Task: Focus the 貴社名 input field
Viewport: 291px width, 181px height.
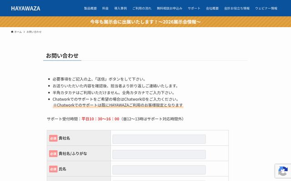Action: (x=159, y=139)
